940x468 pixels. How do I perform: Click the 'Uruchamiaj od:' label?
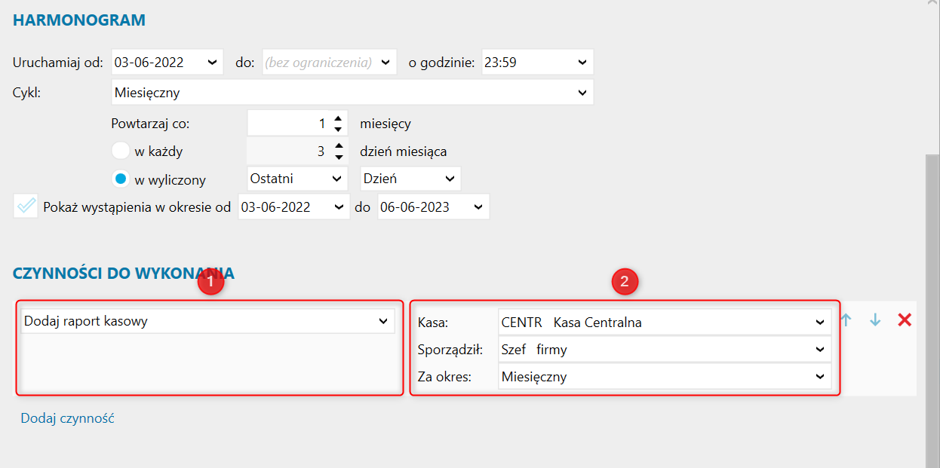pos(58,63)
